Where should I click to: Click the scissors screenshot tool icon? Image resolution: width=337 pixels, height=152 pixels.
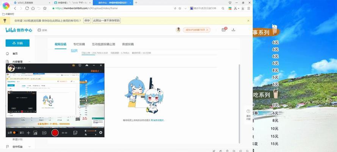pyautogui.click(x=235, y=8)
